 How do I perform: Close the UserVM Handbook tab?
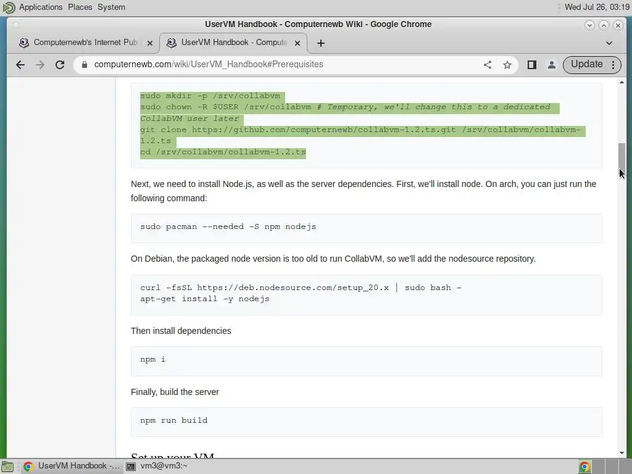pyautogui.click(x=297, y=43)
